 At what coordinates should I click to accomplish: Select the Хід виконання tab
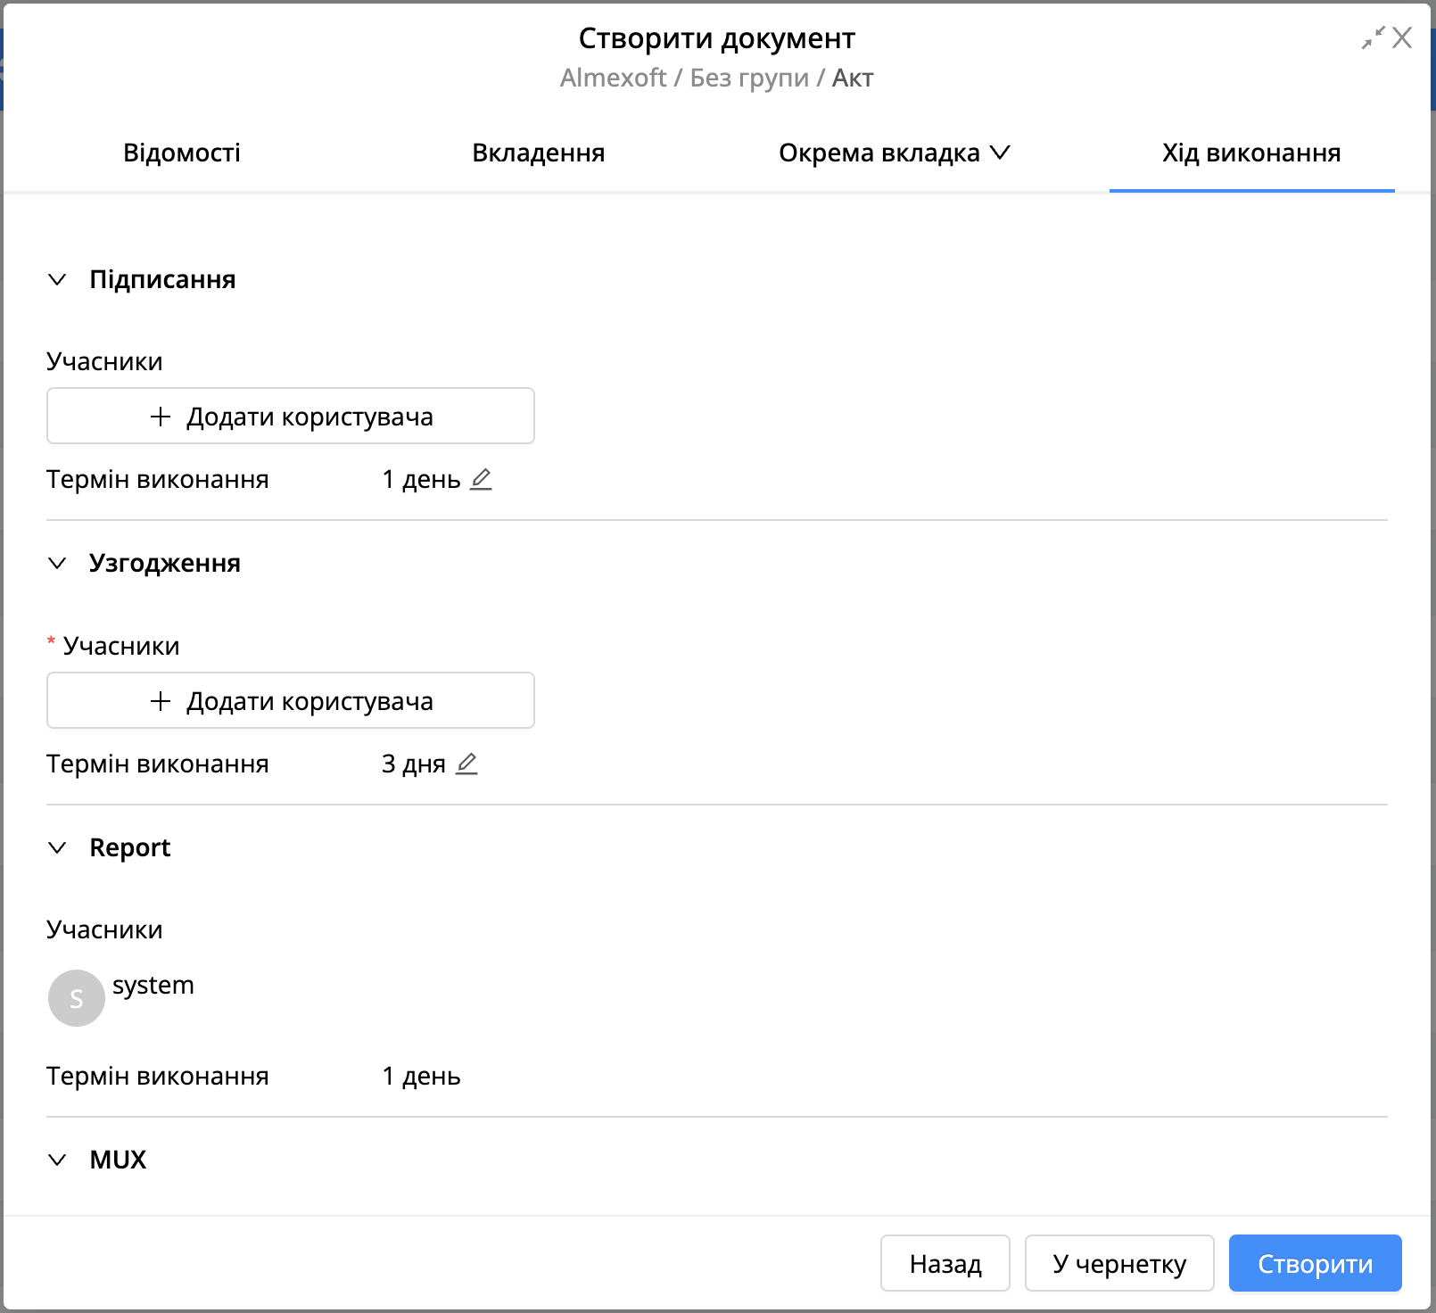pos(1251,153)
